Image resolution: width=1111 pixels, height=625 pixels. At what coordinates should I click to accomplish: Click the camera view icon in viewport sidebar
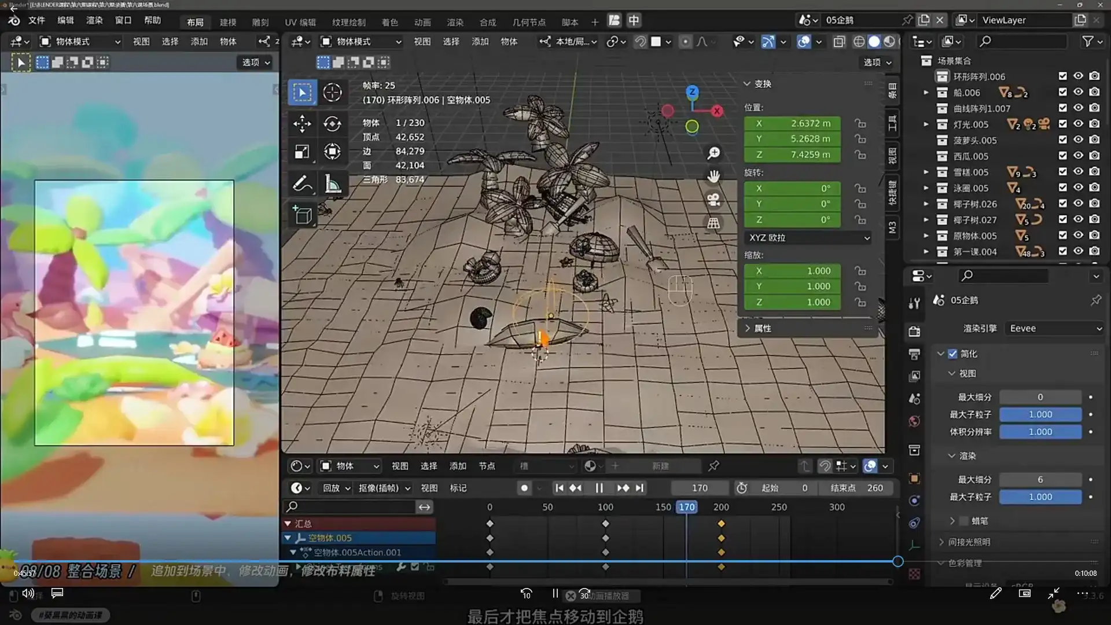[x=713, y=200]
